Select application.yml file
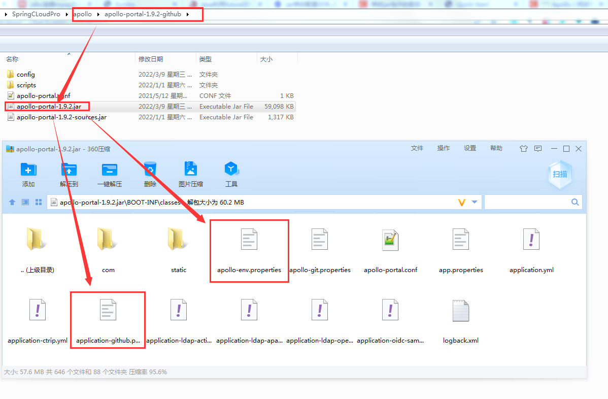608x399 pixels. (531, 250)
